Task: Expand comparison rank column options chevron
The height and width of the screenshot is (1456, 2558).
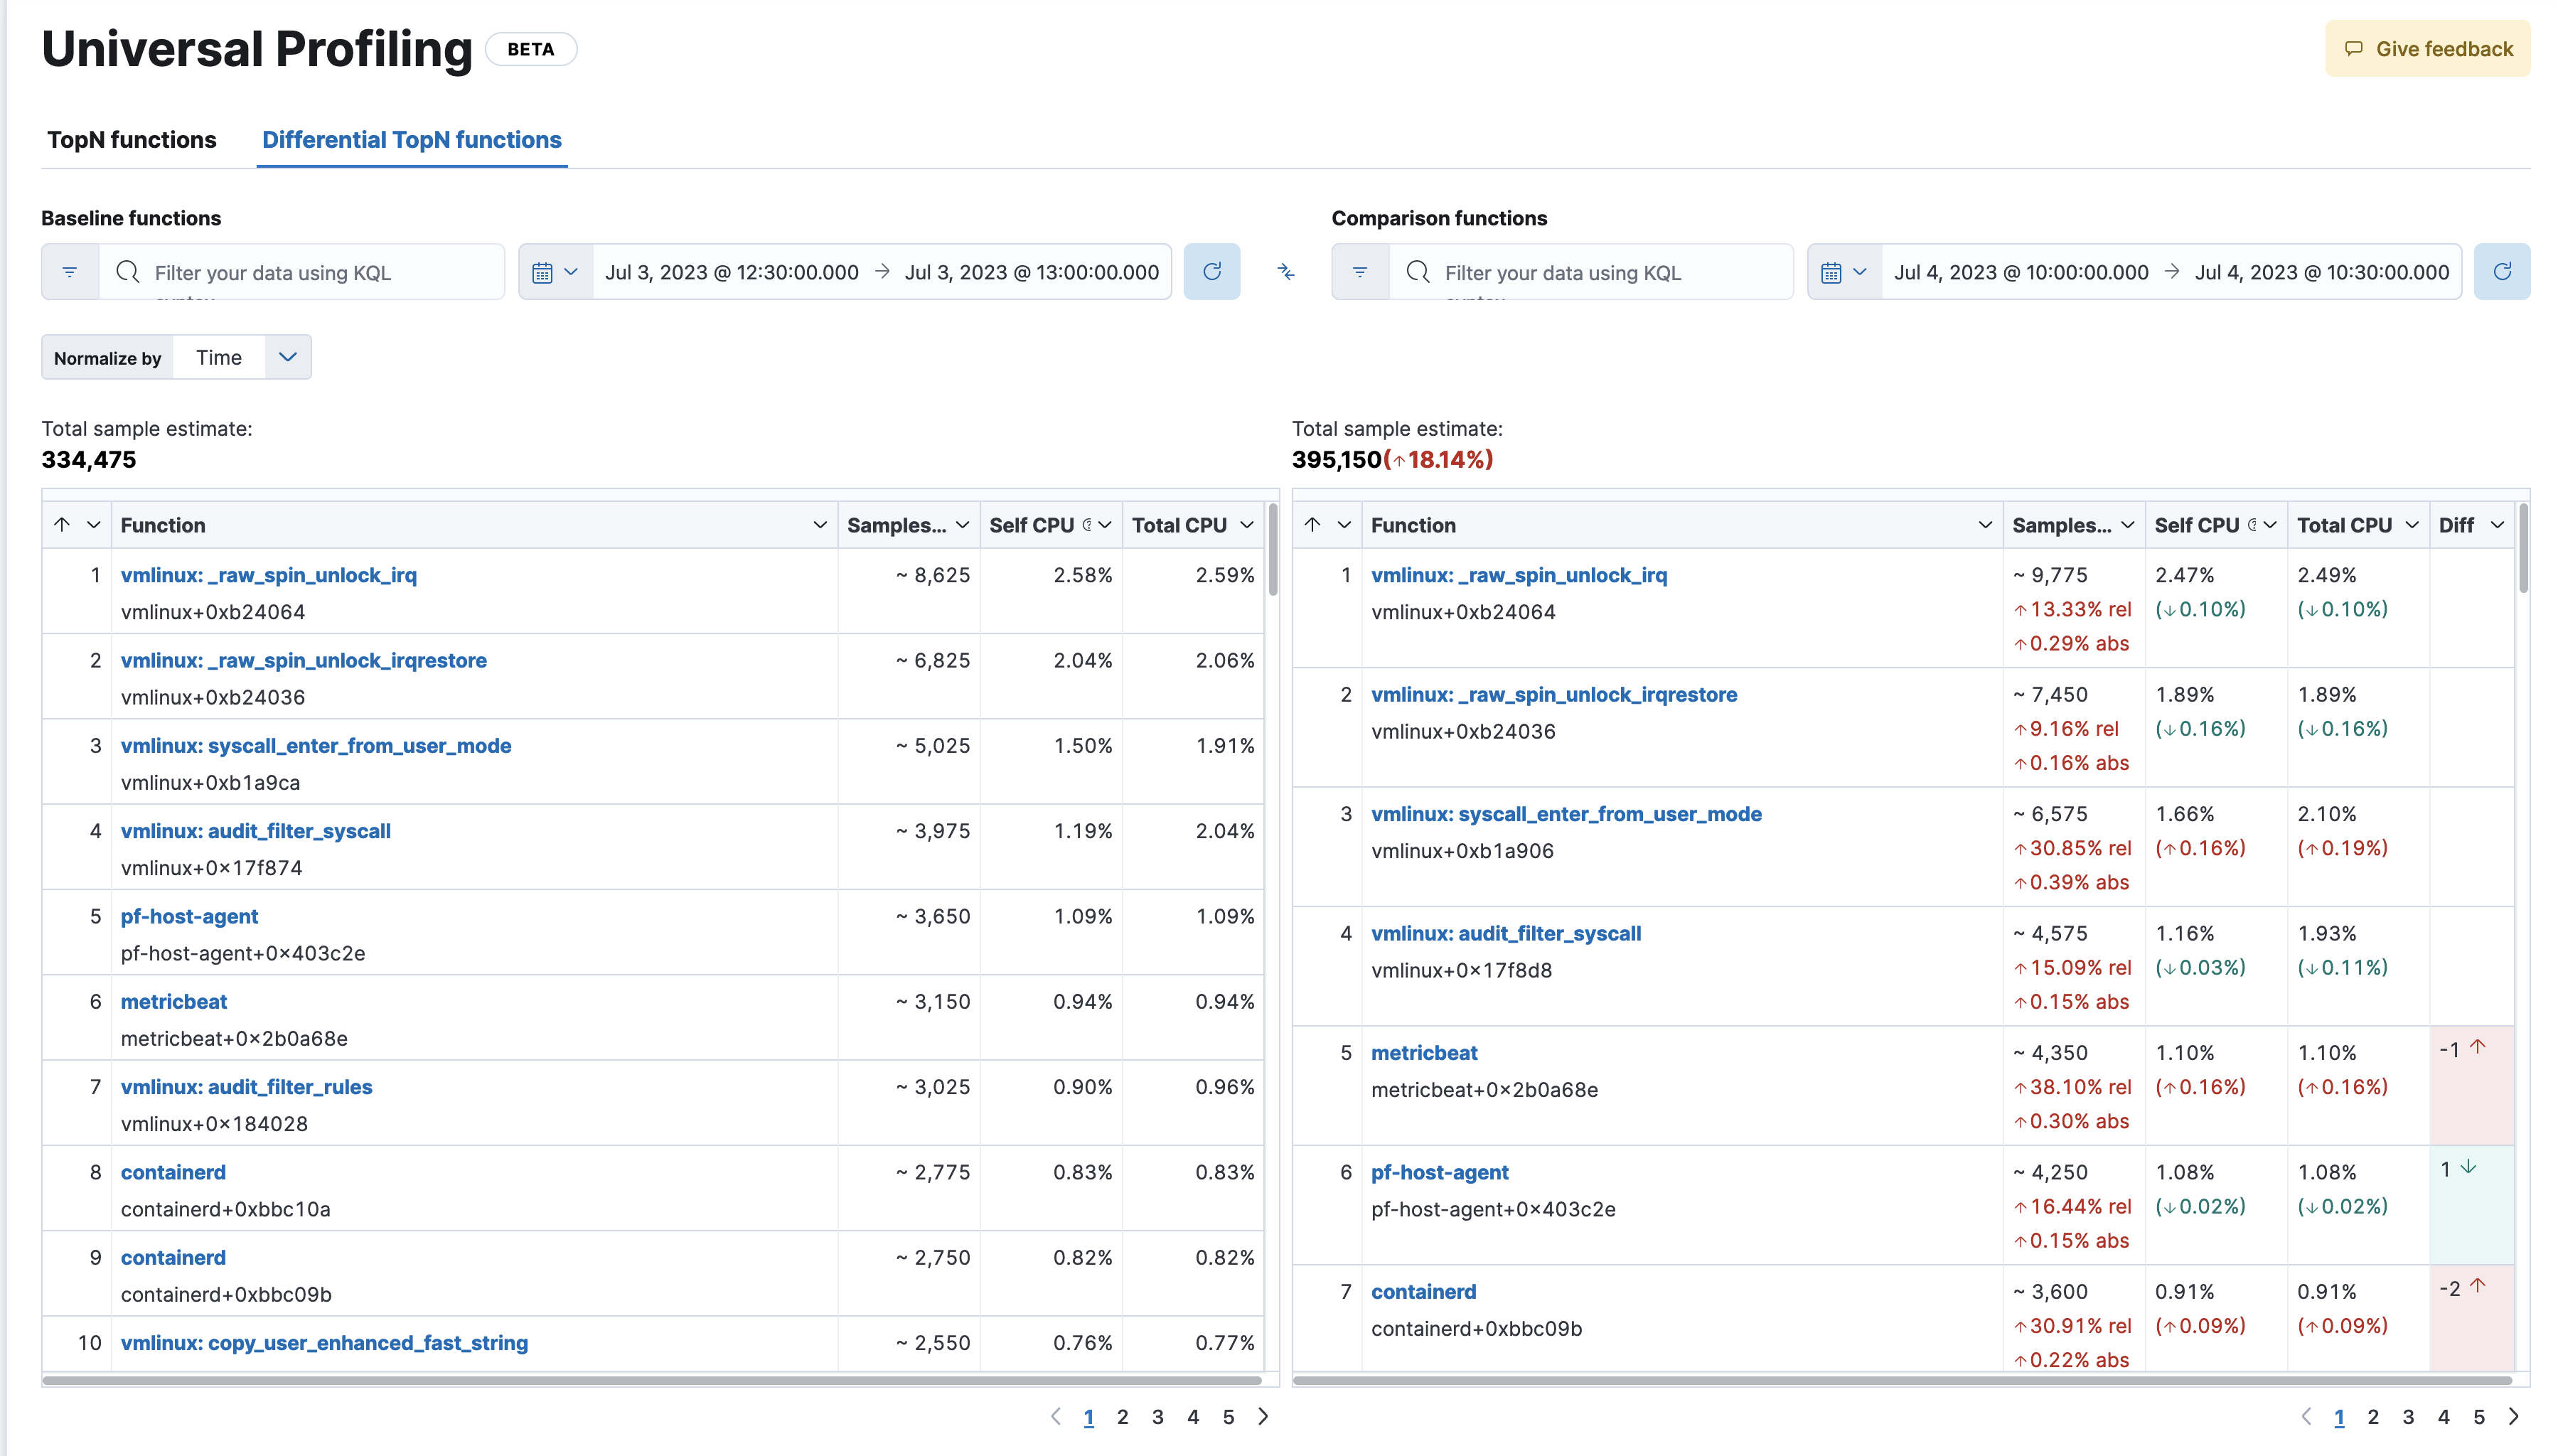Action: tap(1344, 525)
